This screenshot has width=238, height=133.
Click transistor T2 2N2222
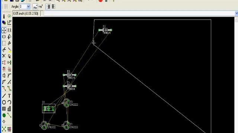[x=44, y=125]
